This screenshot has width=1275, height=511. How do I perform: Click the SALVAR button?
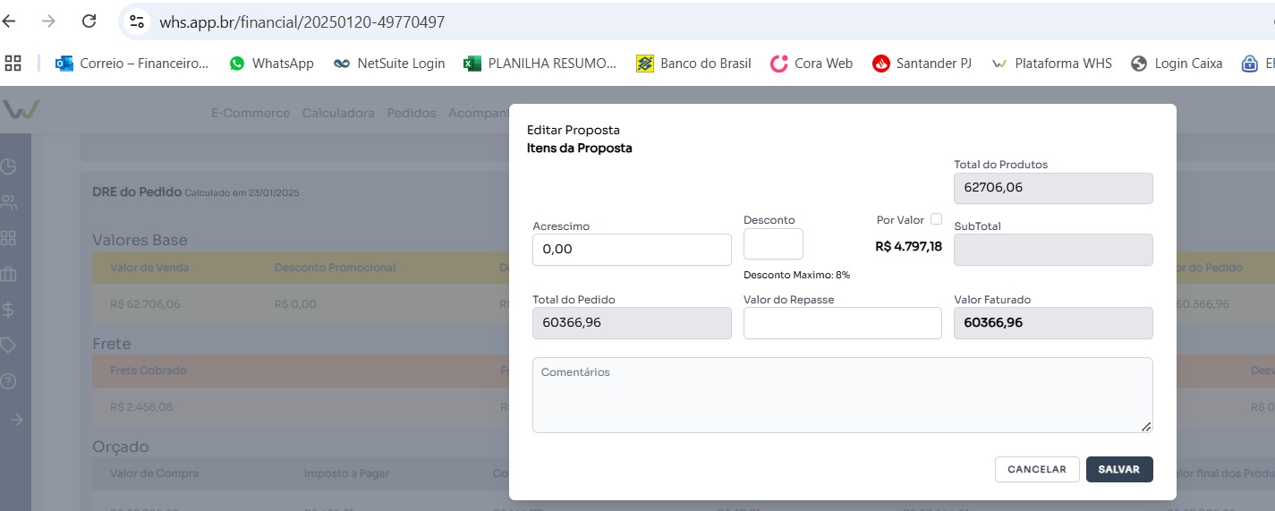1118,470
